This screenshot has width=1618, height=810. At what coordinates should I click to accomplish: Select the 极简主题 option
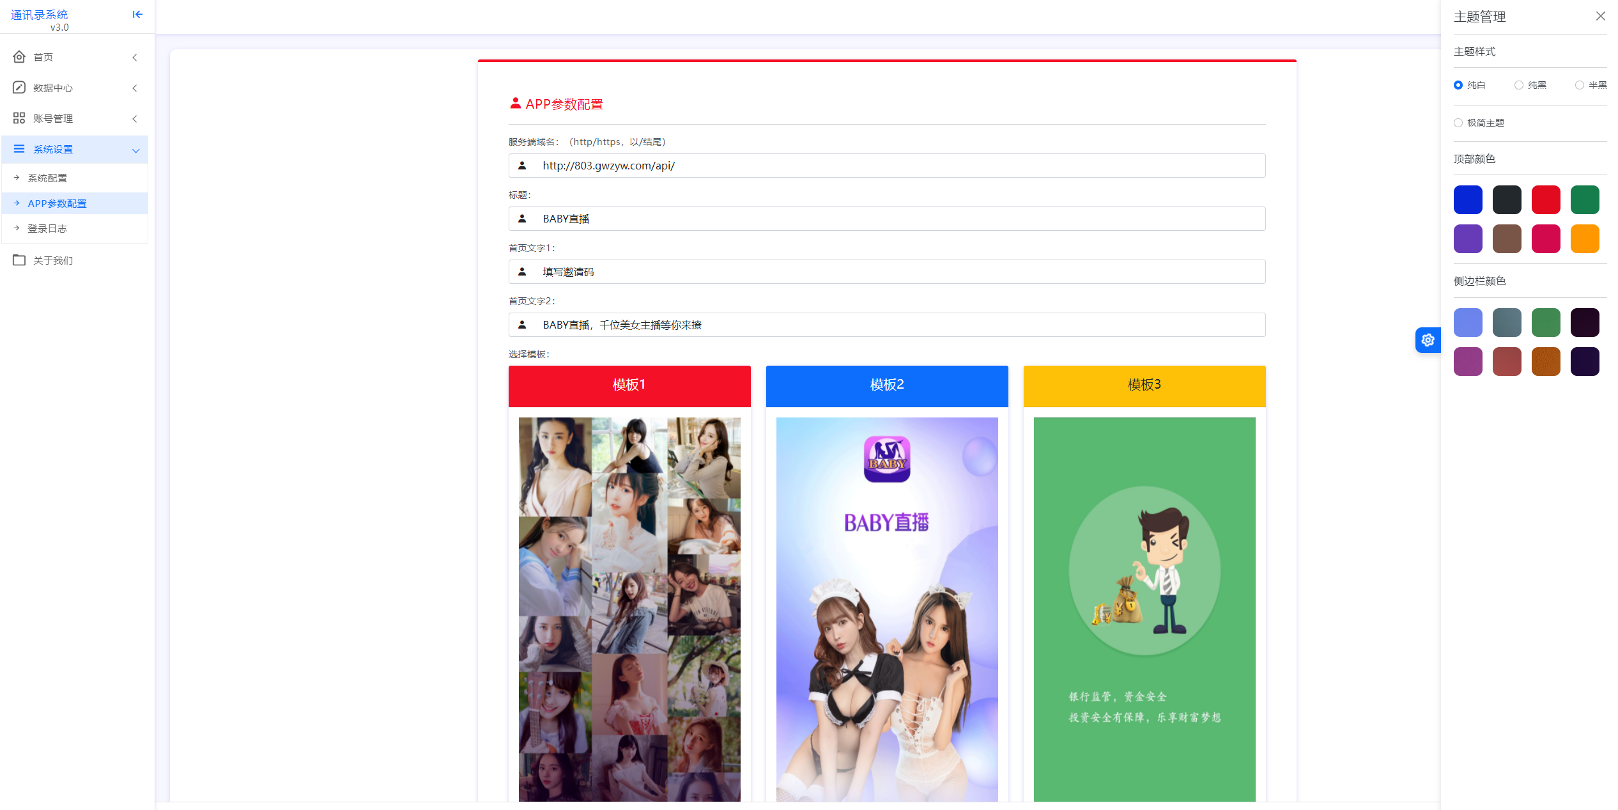pyautogui.click(x=1458, y=123)
